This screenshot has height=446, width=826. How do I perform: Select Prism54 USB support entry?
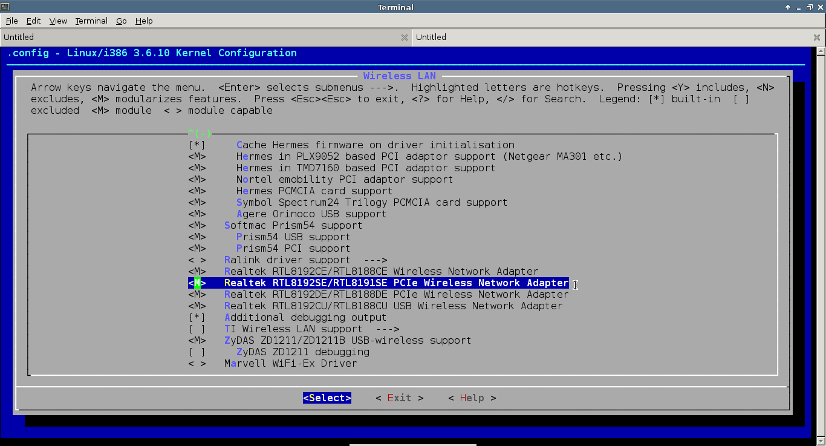point(293,237)
